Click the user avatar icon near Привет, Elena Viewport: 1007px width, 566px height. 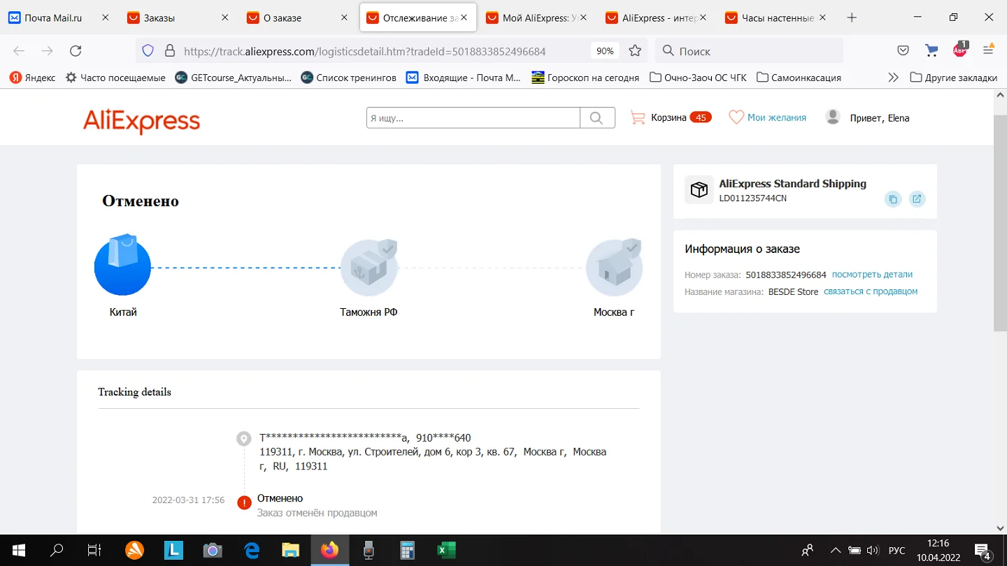point(833,117)
